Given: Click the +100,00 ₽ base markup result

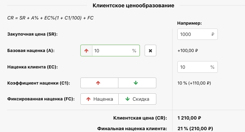Looking at the screenshot, I should coord(187,50).
